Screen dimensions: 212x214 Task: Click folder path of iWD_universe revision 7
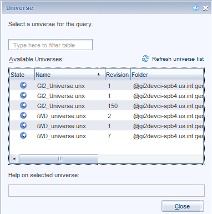click(x=168, y=136)
